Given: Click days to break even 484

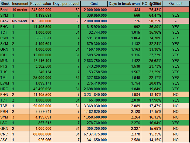Looking at the screenshot, I should [x=124, y=10].
